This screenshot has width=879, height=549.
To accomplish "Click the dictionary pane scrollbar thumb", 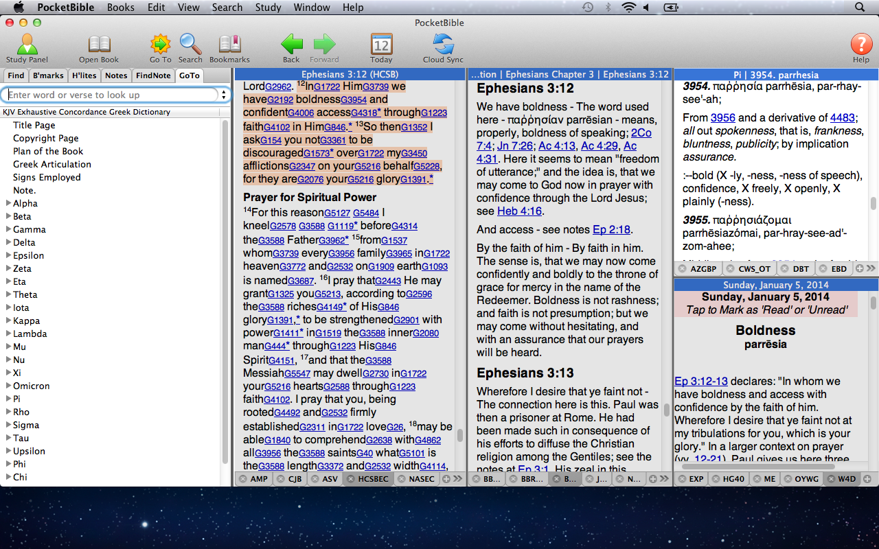I will click(x=874, y=203).
